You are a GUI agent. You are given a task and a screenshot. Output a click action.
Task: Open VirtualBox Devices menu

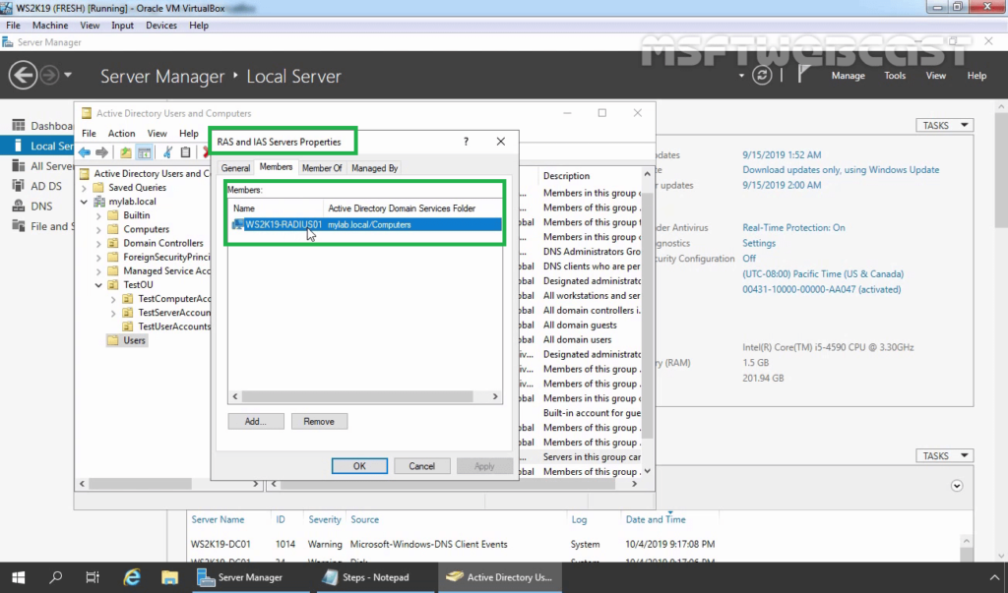pos(160,25)
